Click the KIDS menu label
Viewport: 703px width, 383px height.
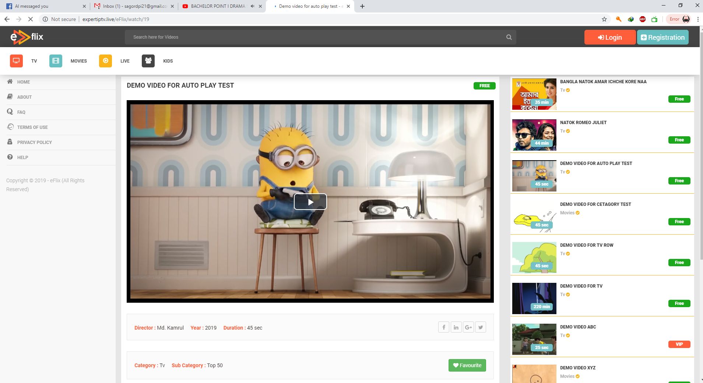point(168,61)
